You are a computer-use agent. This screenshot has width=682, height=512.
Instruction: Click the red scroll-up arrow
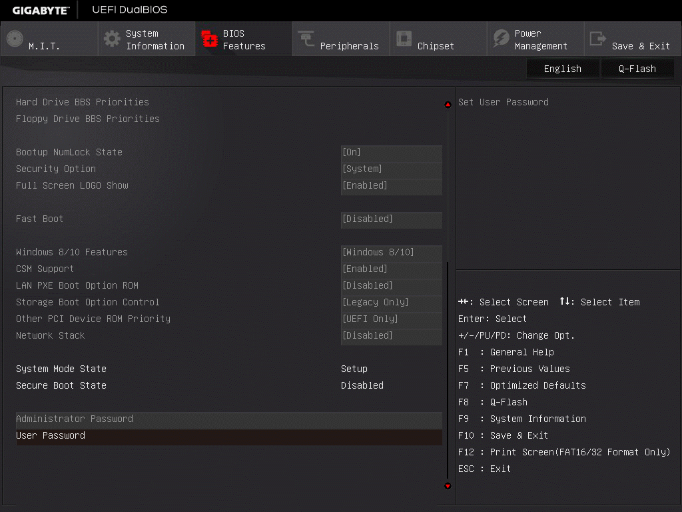click(x=448, y=105)
